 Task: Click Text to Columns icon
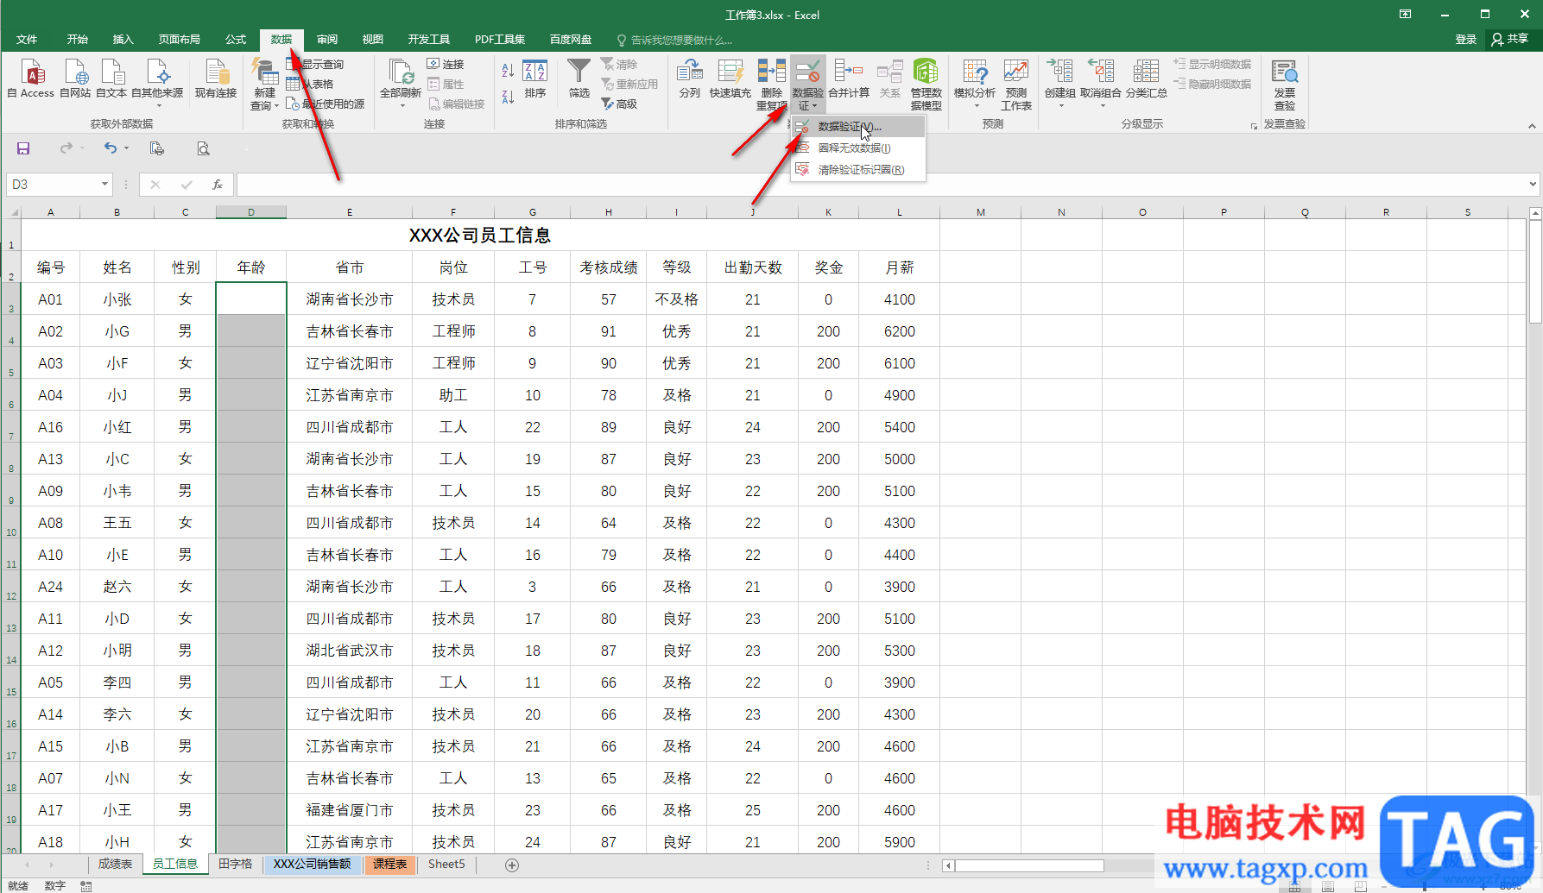tap(690, 79)
